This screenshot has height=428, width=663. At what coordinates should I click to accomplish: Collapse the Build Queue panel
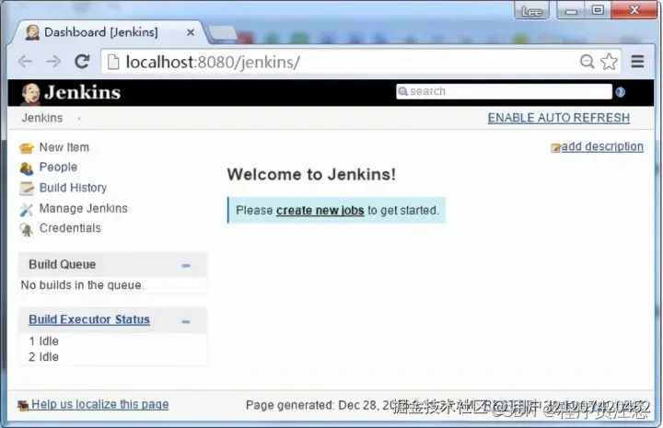[x=186, y=265]
